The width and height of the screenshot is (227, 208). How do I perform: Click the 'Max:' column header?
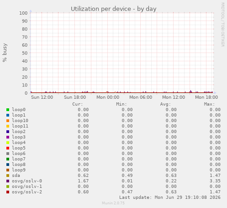tap(209, 104)
